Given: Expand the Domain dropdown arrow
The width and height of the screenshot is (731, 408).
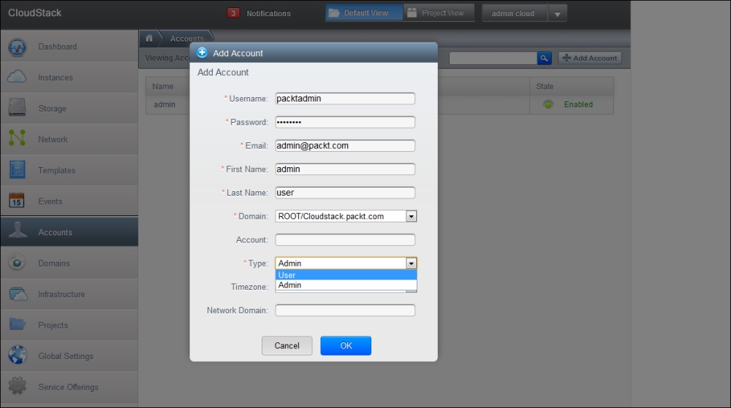Looking at the screenshot, I should point(411,216).
